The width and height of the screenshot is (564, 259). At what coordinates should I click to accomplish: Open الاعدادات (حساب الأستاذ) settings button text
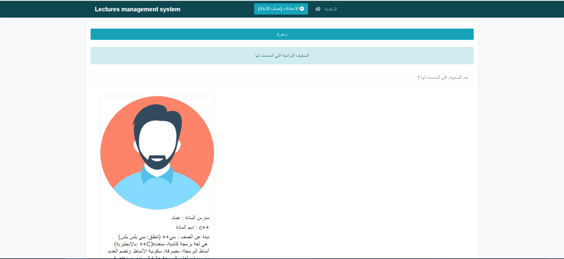point(278,9)
